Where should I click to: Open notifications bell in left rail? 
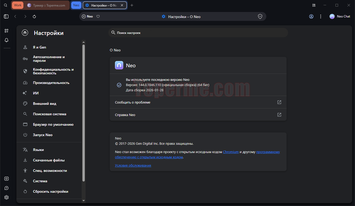coord(7,40)
